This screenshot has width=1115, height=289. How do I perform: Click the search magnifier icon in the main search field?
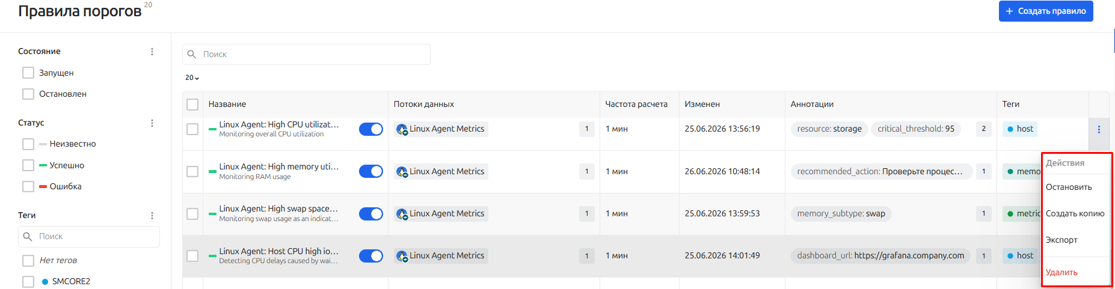(192, 55)
